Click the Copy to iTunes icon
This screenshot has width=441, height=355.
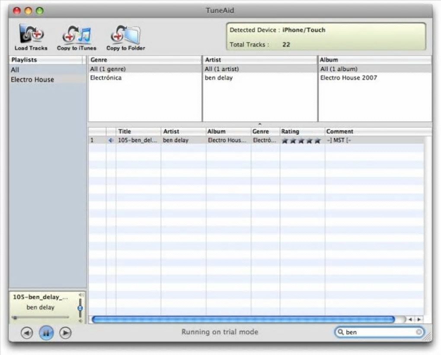[77, 35]
